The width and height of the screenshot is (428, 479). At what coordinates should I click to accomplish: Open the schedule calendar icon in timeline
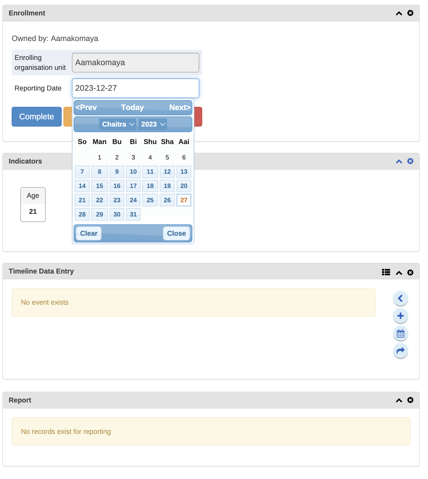pyautogui.click(x=401, y=333)
